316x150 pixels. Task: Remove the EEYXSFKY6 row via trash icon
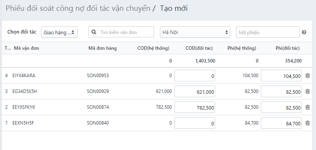click(x=308, y=107)
